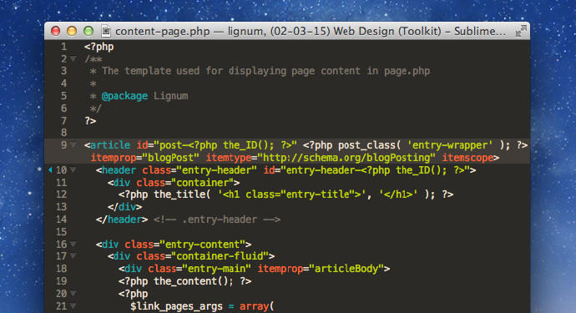Fold the php block at line 20
This screenshot has height=313, width=576.
pyautogui.click(x=73, y=294)
